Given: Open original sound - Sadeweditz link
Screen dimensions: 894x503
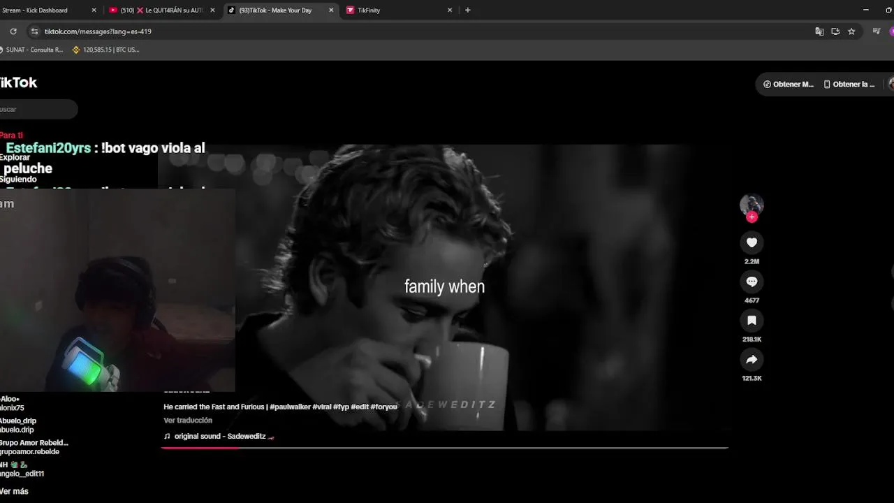Looking at the screenshot, I should coord(220,436).
